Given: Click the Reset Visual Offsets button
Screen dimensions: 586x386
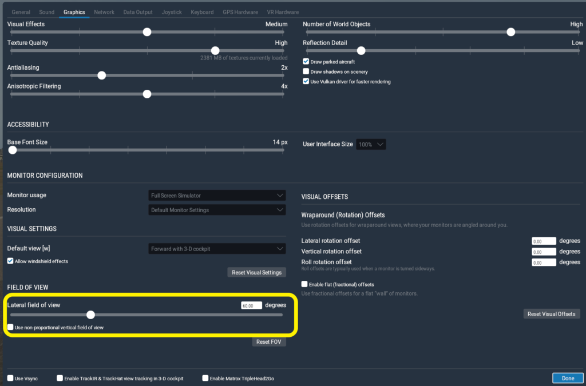Looking at the screenshot, I should point(552,314).
